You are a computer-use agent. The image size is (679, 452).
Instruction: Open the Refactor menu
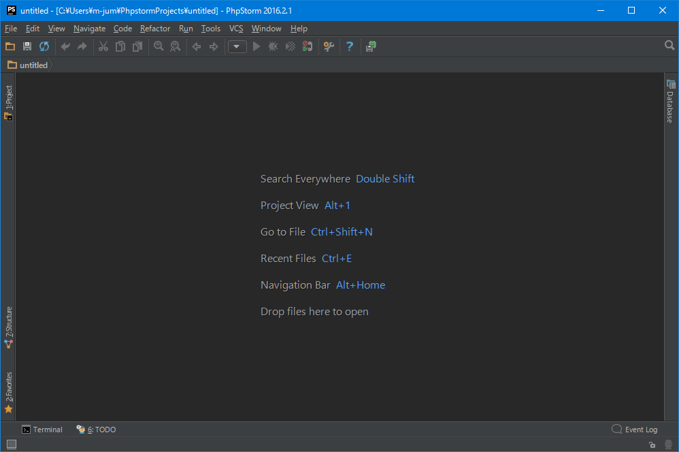(x=155, y=29)
